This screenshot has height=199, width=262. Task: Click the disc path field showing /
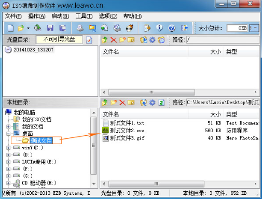pos(223,40)
